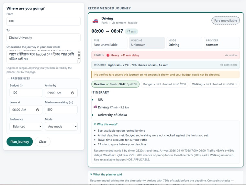Focus the Leave at time field
This screenshot has width=246, height=185.
(x=26, y=110)
